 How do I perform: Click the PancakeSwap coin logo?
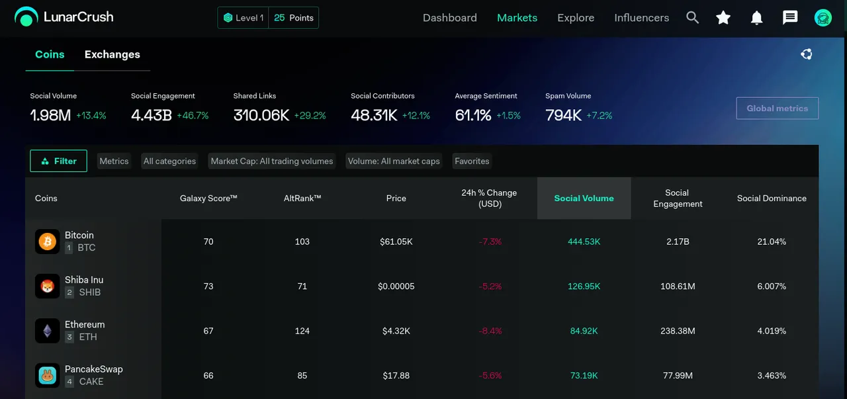[47, 375]
